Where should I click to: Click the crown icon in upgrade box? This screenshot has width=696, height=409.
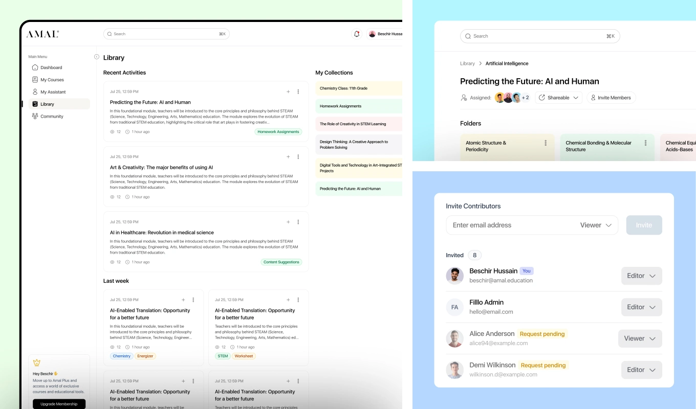tap(37, 362)
